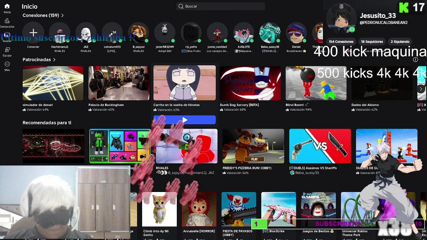The width and height of the screenshot is (427, 240).
Task: Open Blind Boom! game thumbnail
Action: [x=316, y=83]
